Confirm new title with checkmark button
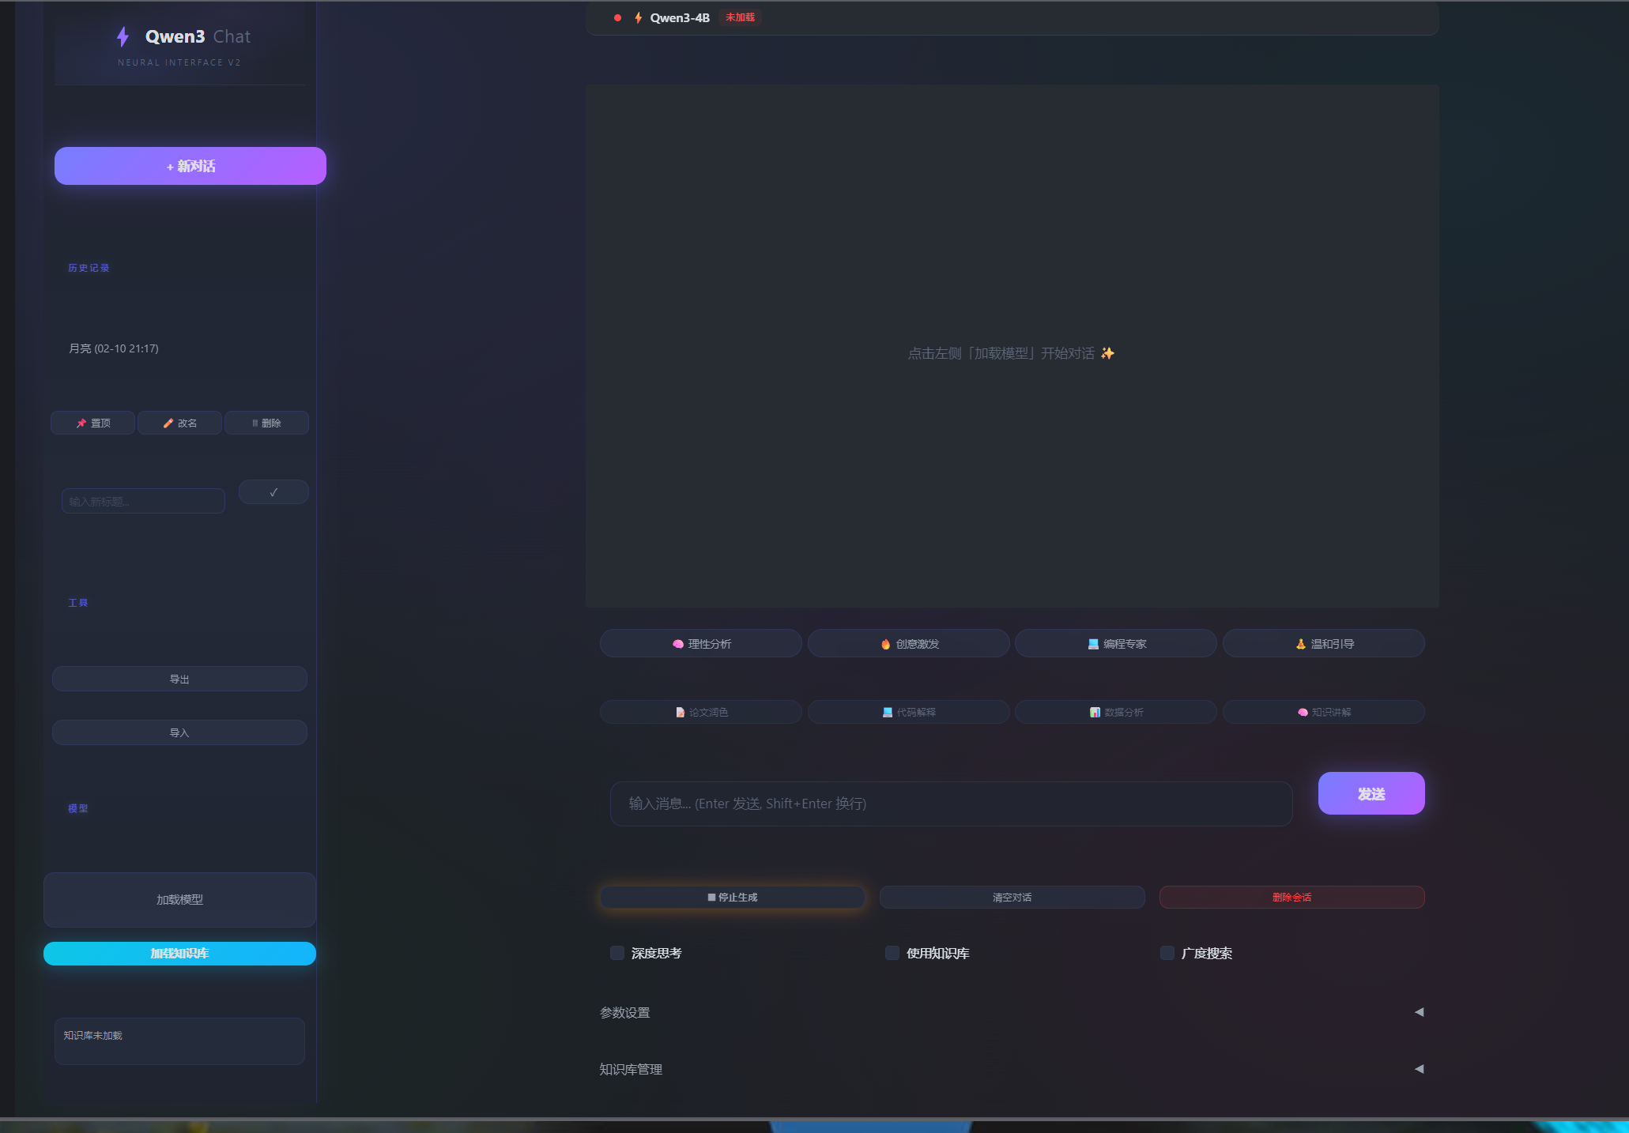 pyautogui.click(x=273, y=492)
